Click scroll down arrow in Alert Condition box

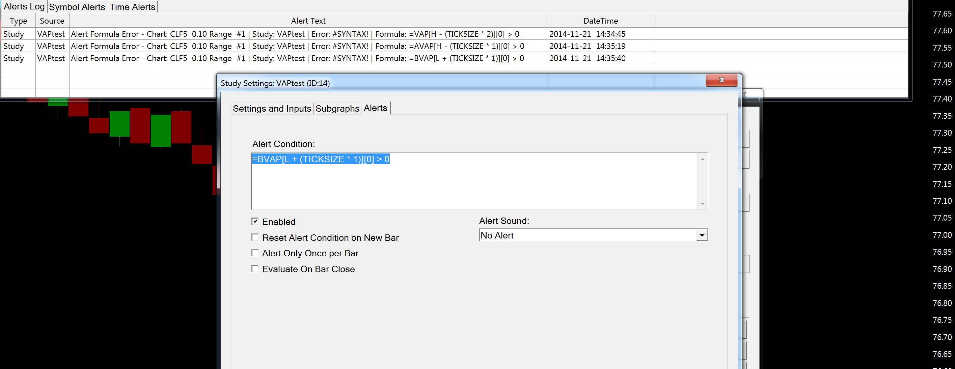(x=702, y=204)
